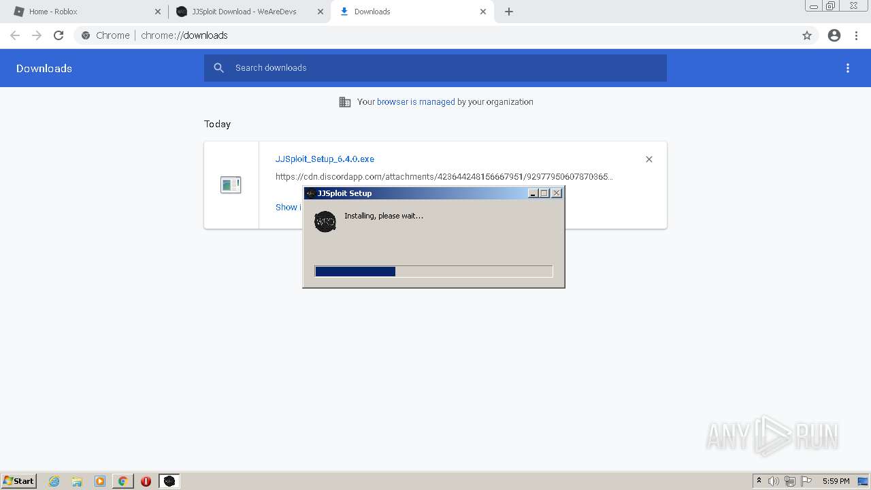This screenshot has height=490, width=871.
Task: Show hidden system tray icons
Action: [x=759, y=481]
